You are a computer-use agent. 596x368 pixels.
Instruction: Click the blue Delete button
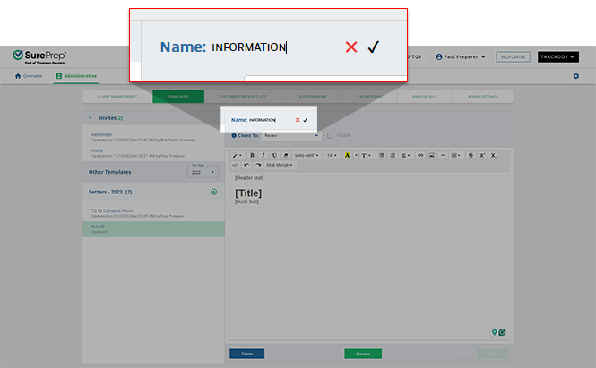247,354
